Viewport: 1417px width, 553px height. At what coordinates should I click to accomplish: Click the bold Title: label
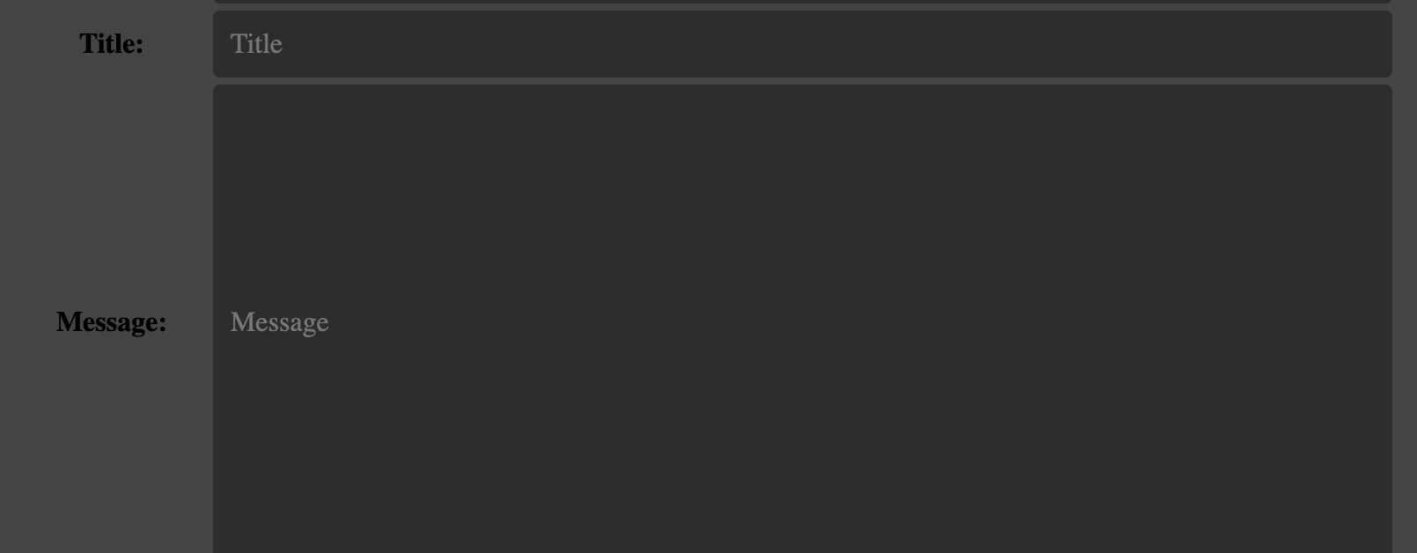(x=111, y=44)
